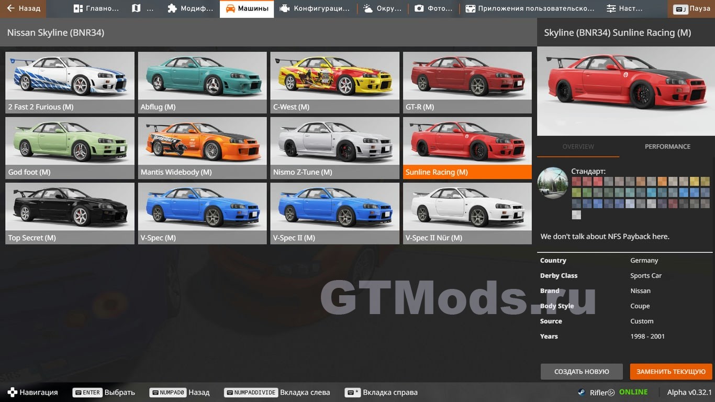Click the circular paint preview icon
This screenshot has height=402, width=715.
[x=553, y=183]
